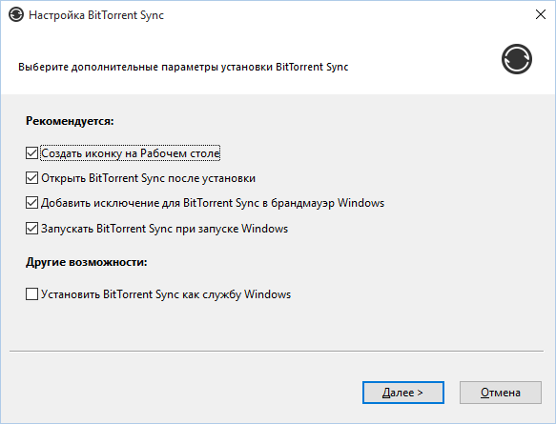Uncheck 'Создать иконку на Рабочем столе'
Screen dimensions: 556x424
(31, 153)
